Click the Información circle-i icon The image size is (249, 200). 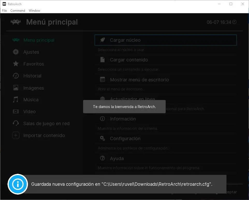click(x=102, y=119)
